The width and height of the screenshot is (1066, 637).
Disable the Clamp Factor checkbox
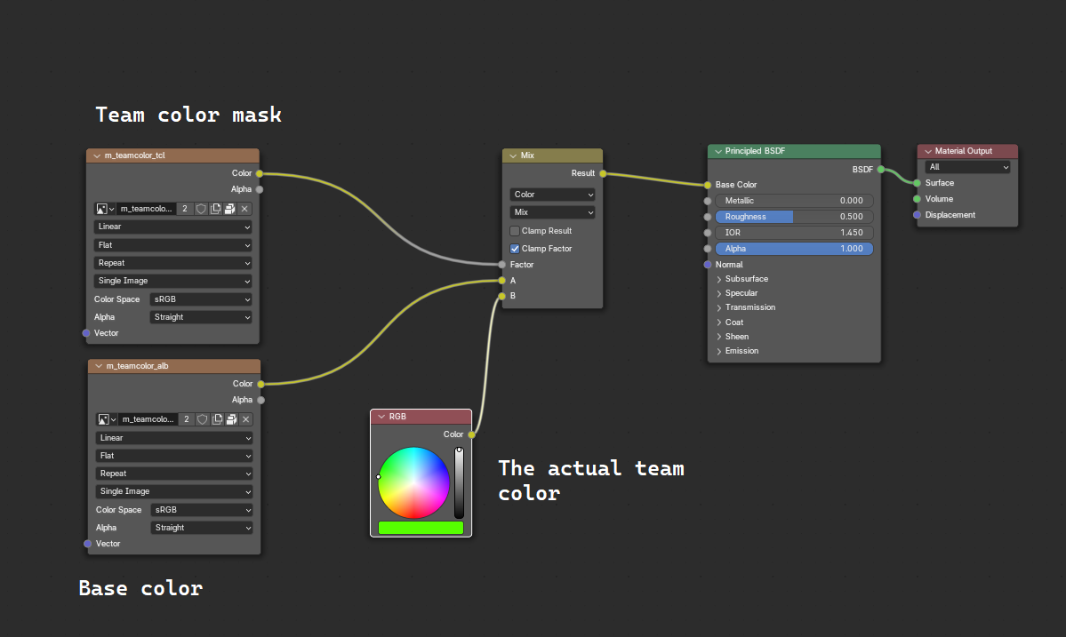[x=515, y=249]
